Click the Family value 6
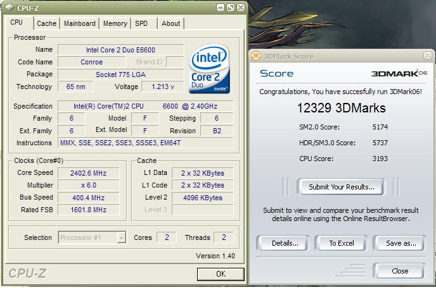 (72, 118)
